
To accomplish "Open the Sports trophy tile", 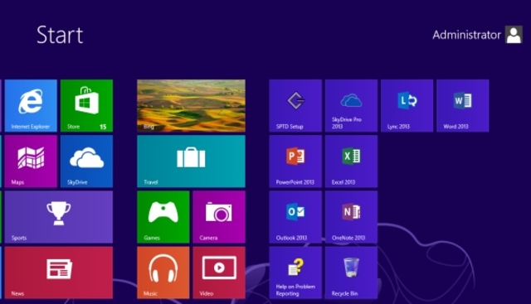I will pos(59,217).
